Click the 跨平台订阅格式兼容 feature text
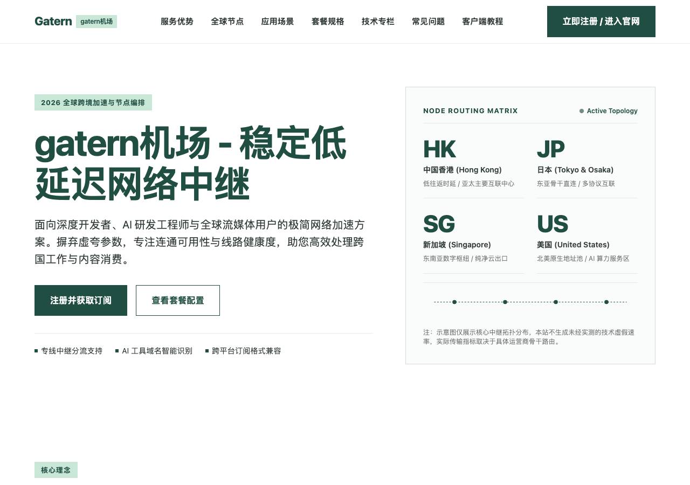Screen dimensions: 690x485 (246, 351)
